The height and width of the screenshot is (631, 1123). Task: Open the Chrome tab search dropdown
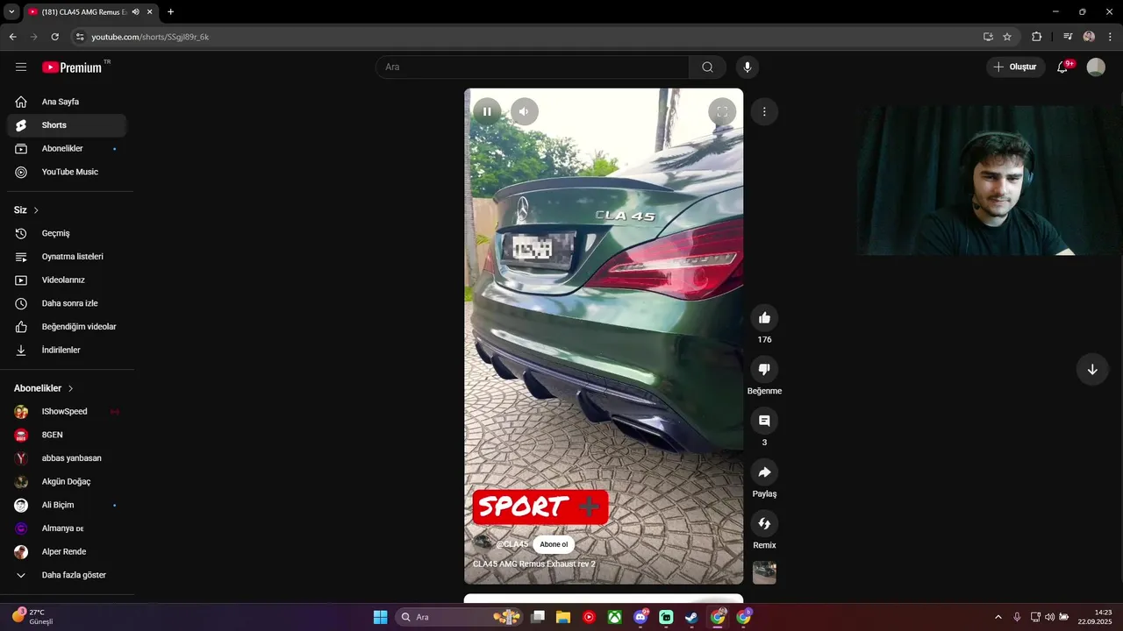point(11,12)
